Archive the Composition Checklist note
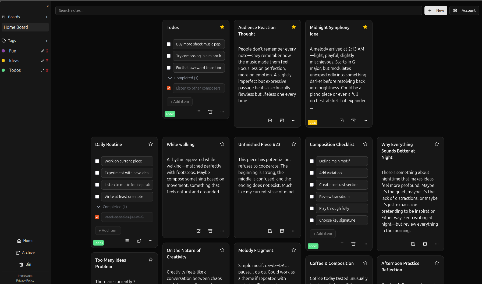 tap(353, 244)
